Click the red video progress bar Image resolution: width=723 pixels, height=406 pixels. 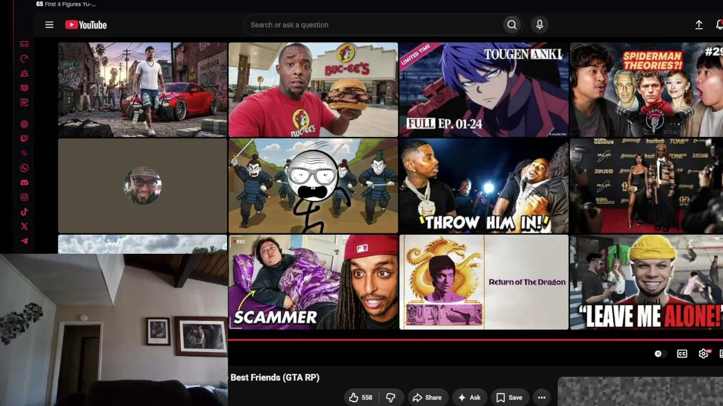pyautogui.click(x=476, y=340)
